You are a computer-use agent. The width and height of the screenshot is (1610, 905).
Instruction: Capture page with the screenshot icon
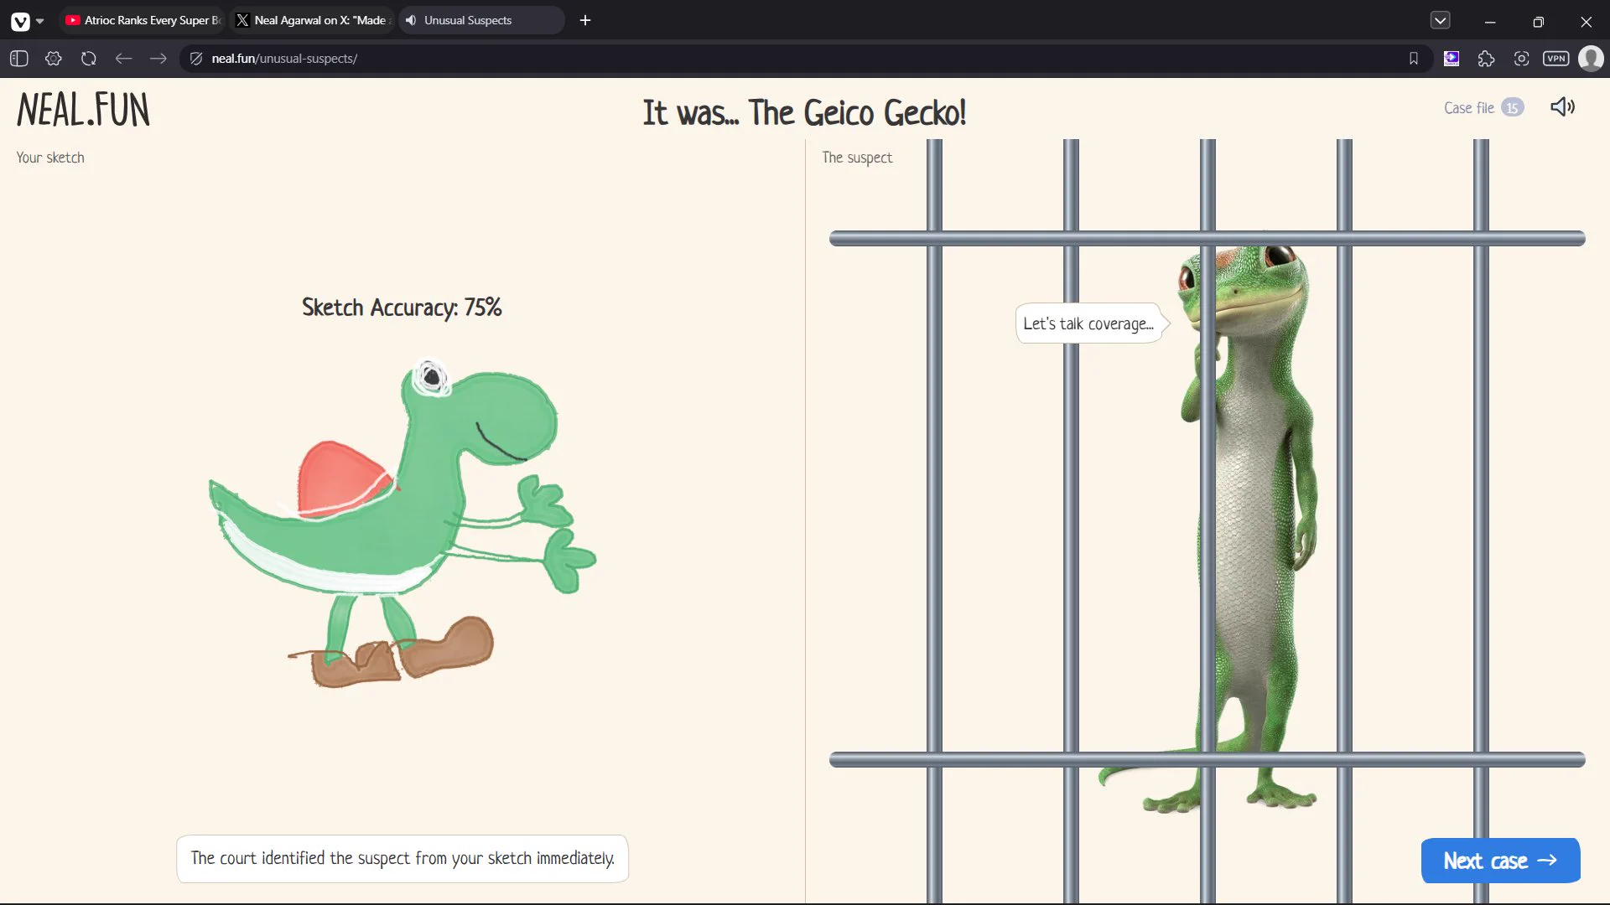tap(1521, 59)
